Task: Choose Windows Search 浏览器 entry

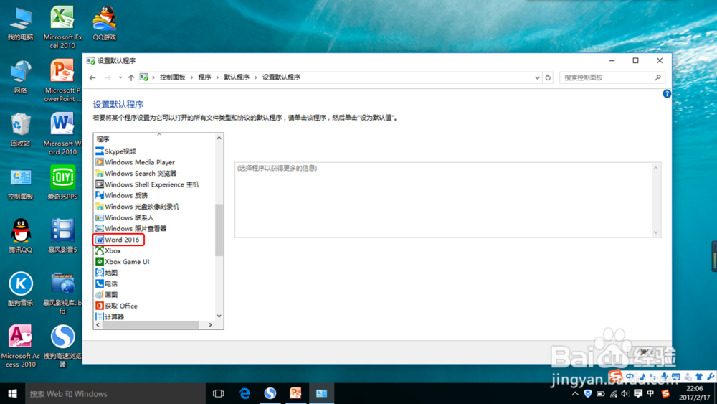Action: (136, 173)
